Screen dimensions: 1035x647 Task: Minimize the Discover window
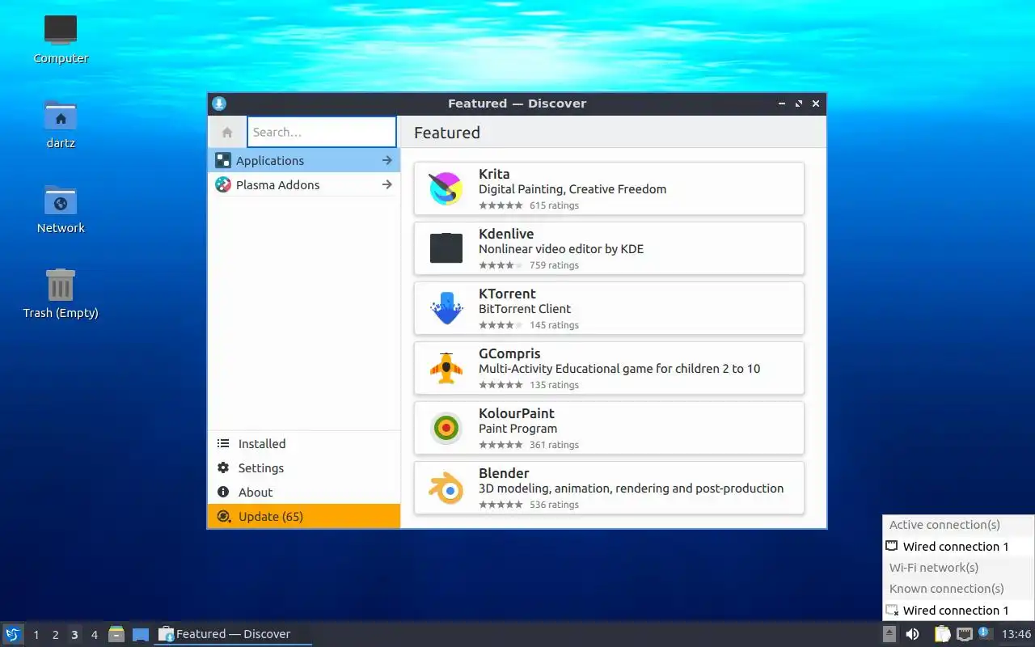click(782, 104)
